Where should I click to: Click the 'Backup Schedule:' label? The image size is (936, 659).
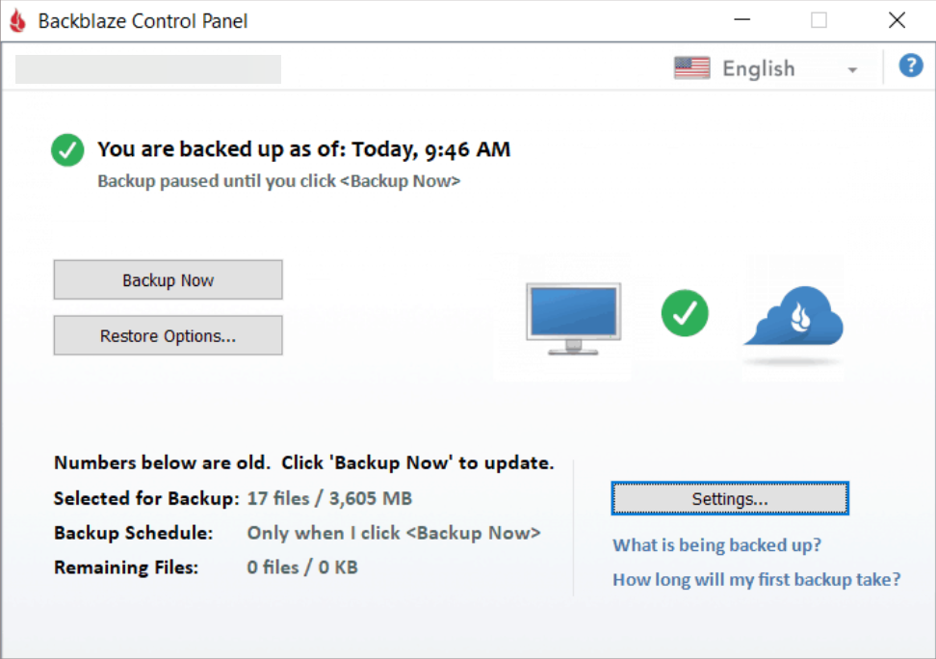point(134,533)
